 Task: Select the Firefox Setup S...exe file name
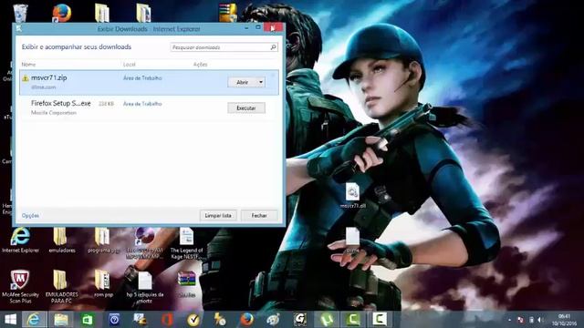click(x=61, y=103)
